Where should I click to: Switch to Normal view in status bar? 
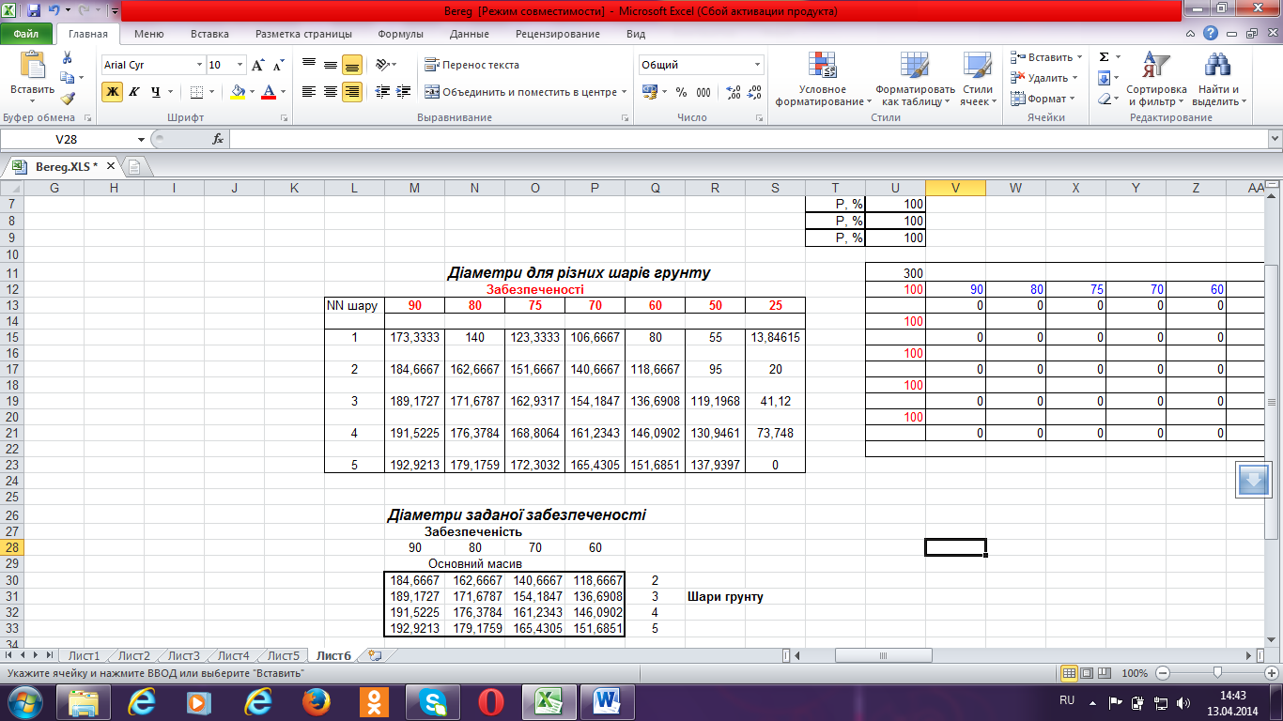pos(1069,673)
